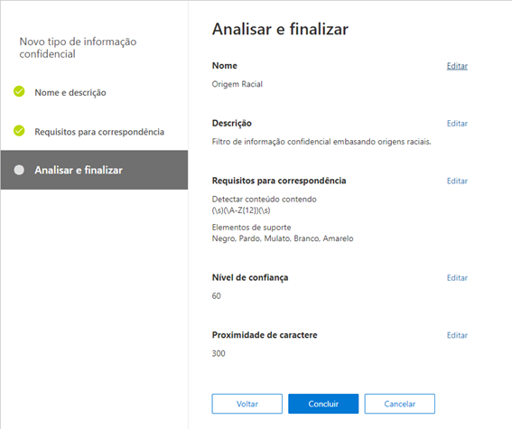The image size is (512, 429).
Task: Edit the Proximidade de caractere value
Action: click(x=457, y=335)
